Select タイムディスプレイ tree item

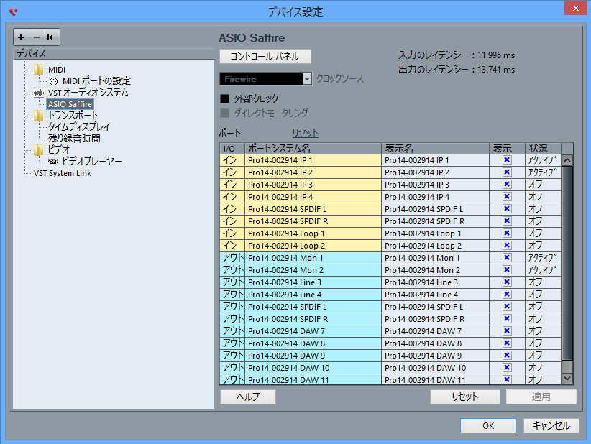79,127
